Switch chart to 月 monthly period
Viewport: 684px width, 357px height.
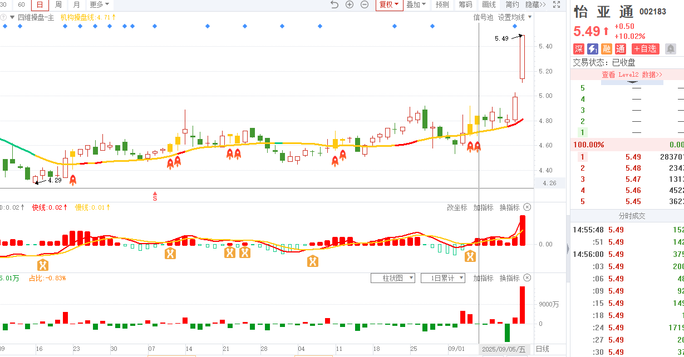77,4
